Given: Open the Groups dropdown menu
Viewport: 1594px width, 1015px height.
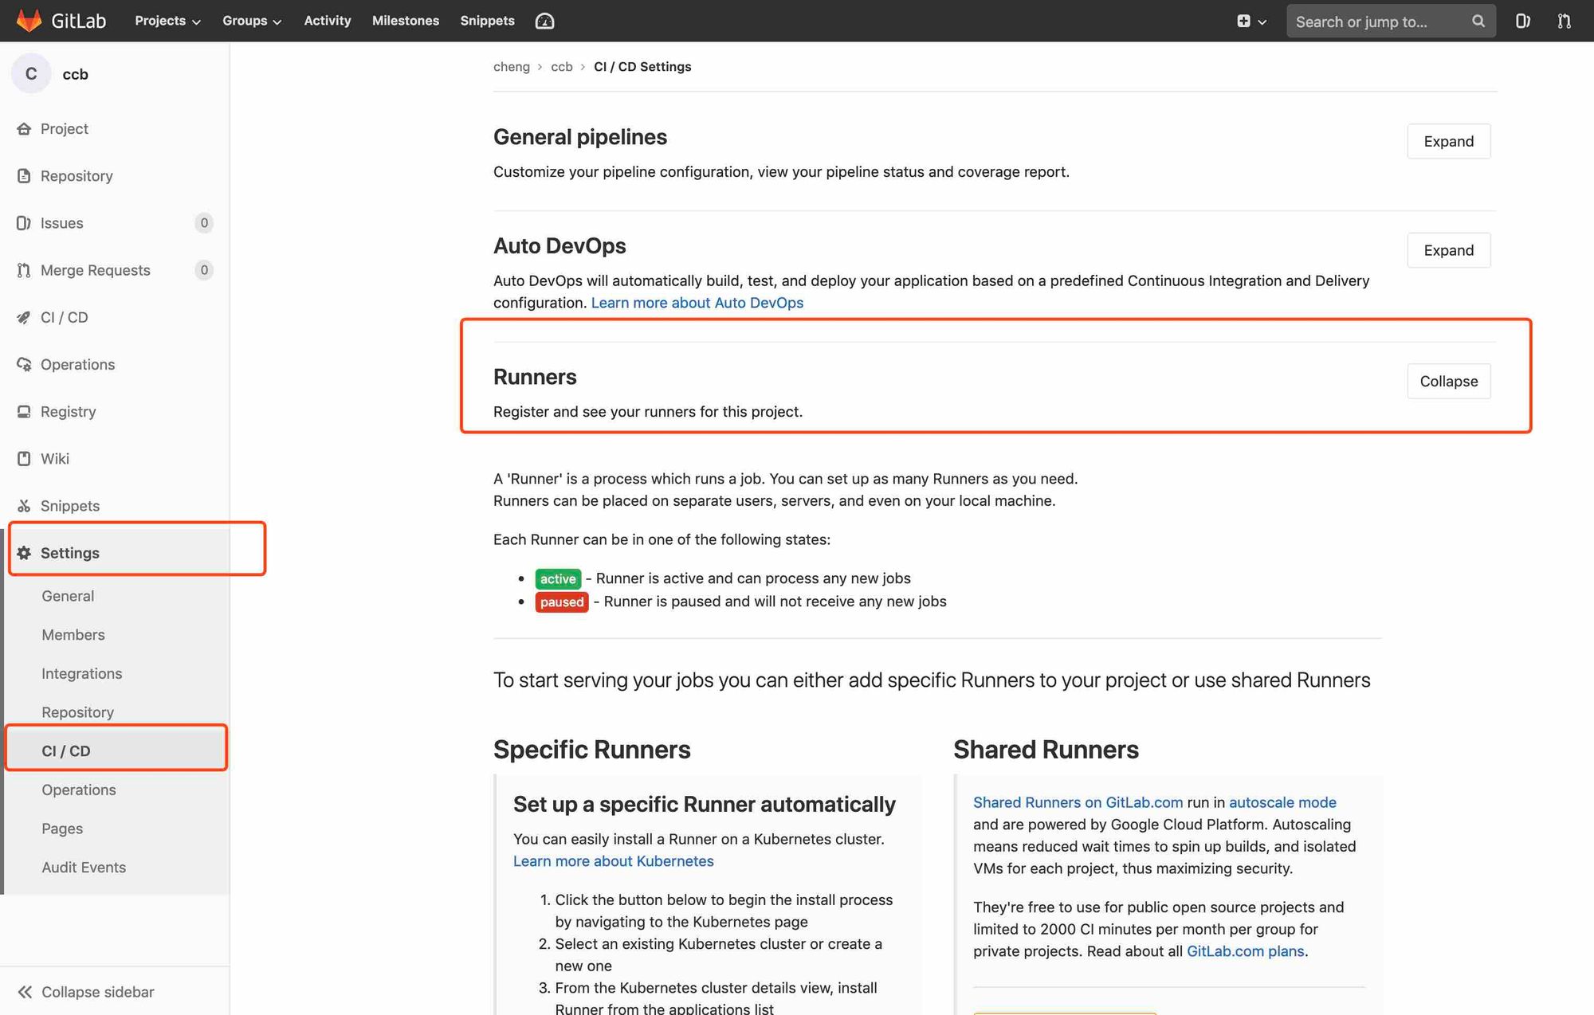Looking at the screenshot, I should tap(251, 21).
